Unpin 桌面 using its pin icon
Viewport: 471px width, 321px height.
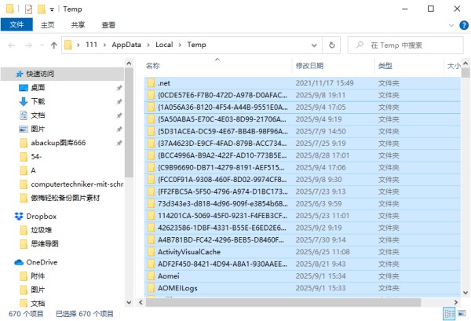pos(119,88)
